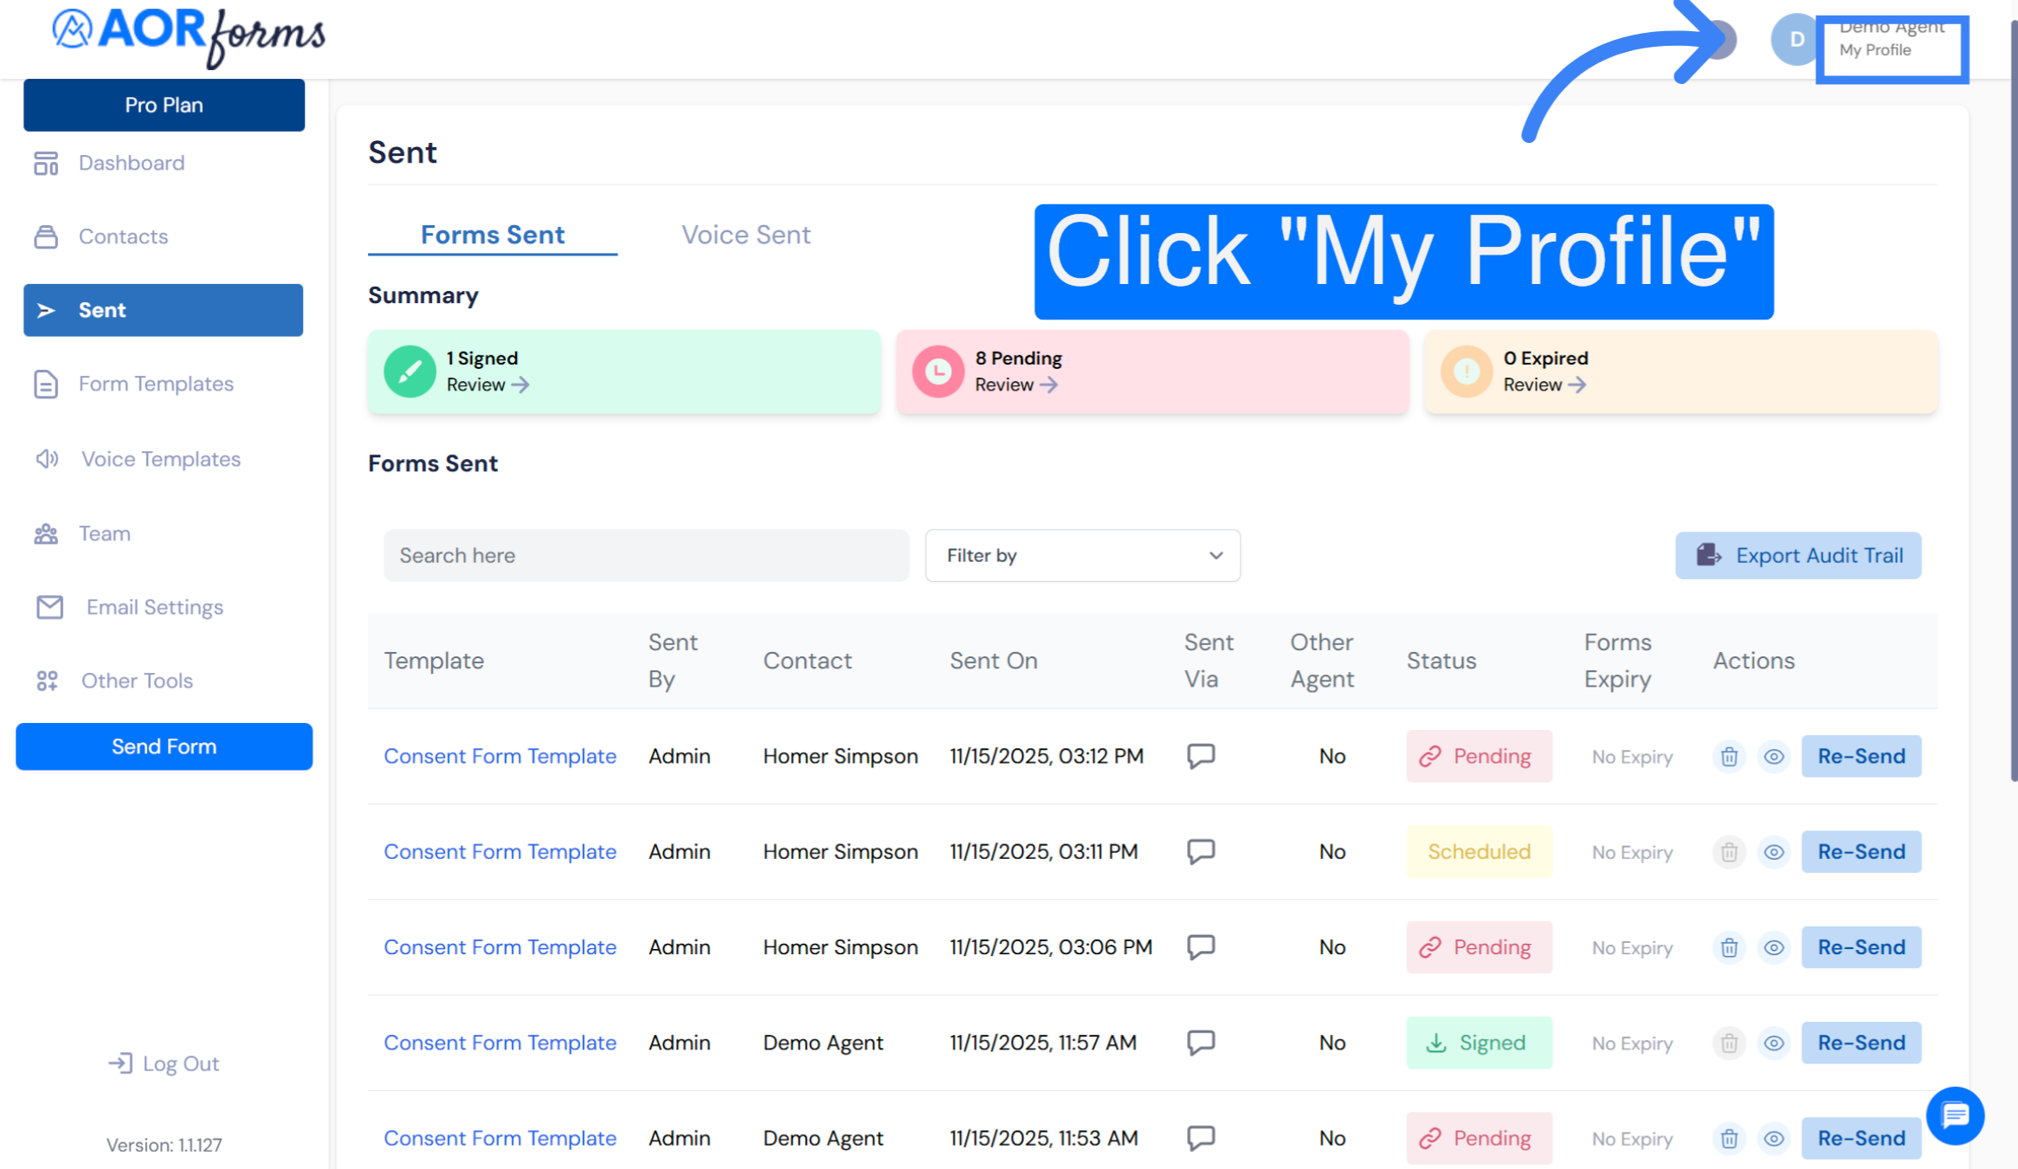Switch to the Voice Sent tab
This screenshot has width=2018, height=1169.
click(745, 234)
